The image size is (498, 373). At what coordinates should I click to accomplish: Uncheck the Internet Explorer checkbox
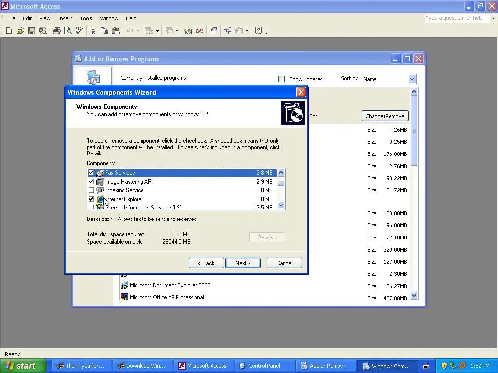(91, 199)
